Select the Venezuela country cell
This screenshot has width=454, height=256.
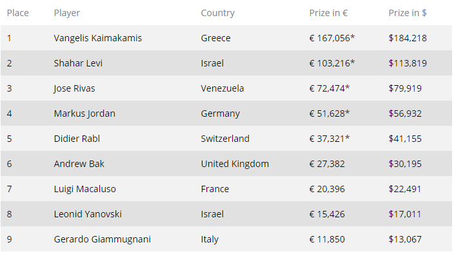222,88
